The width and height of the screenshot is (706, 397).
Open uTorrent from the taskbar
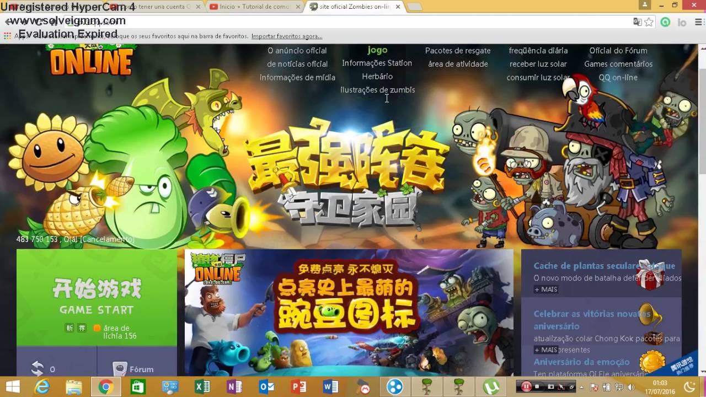click(x=491, y=387)
